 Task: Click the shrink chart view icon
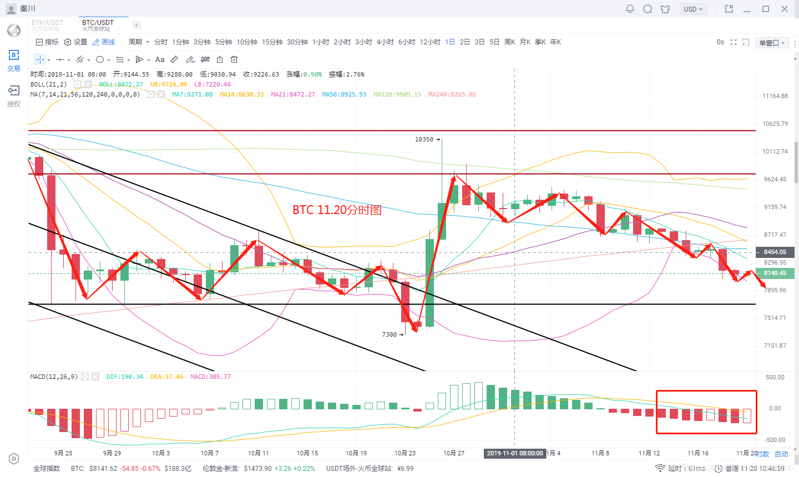734,42
